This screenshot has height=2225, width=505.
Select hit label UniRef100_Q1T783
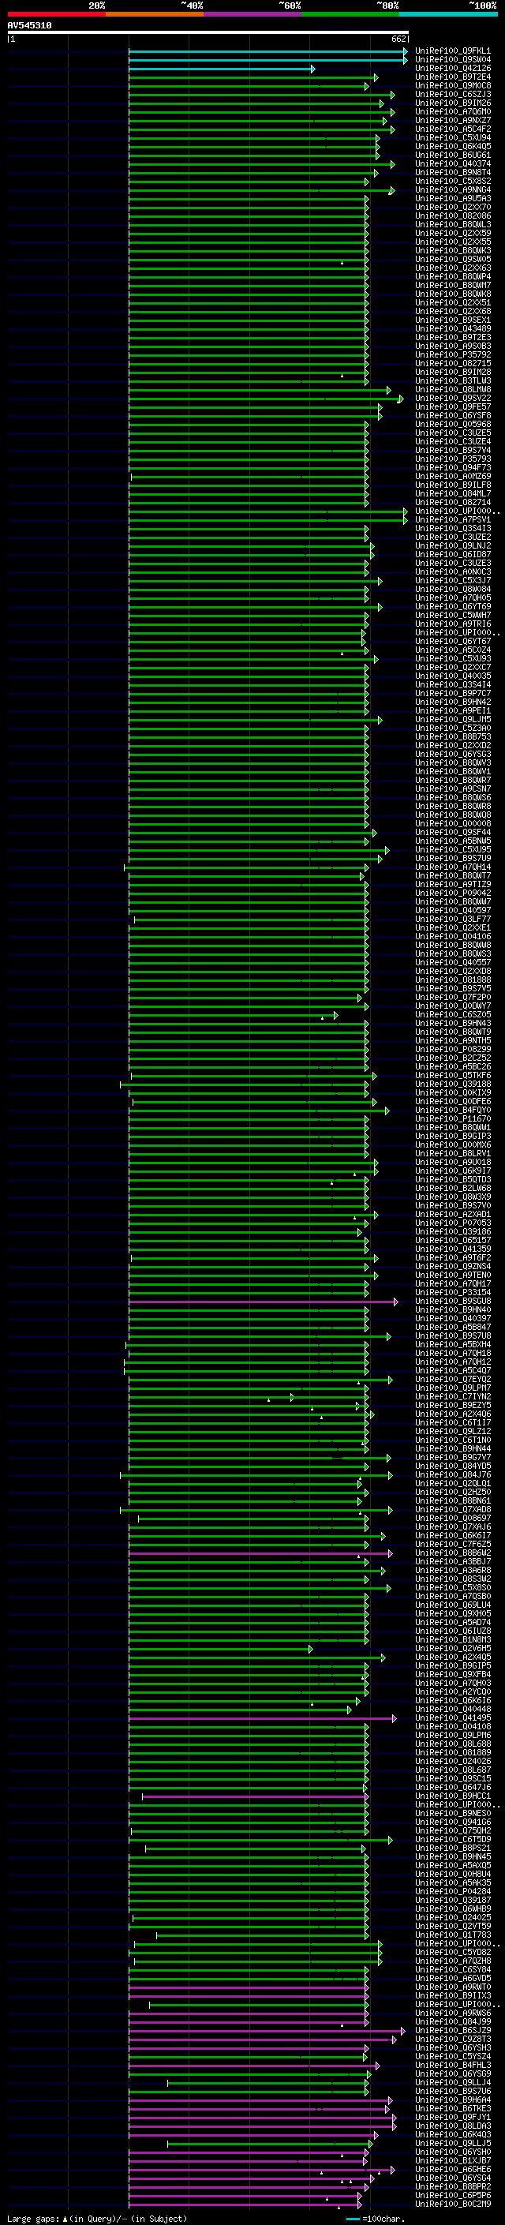click(x=452, y=1935)
